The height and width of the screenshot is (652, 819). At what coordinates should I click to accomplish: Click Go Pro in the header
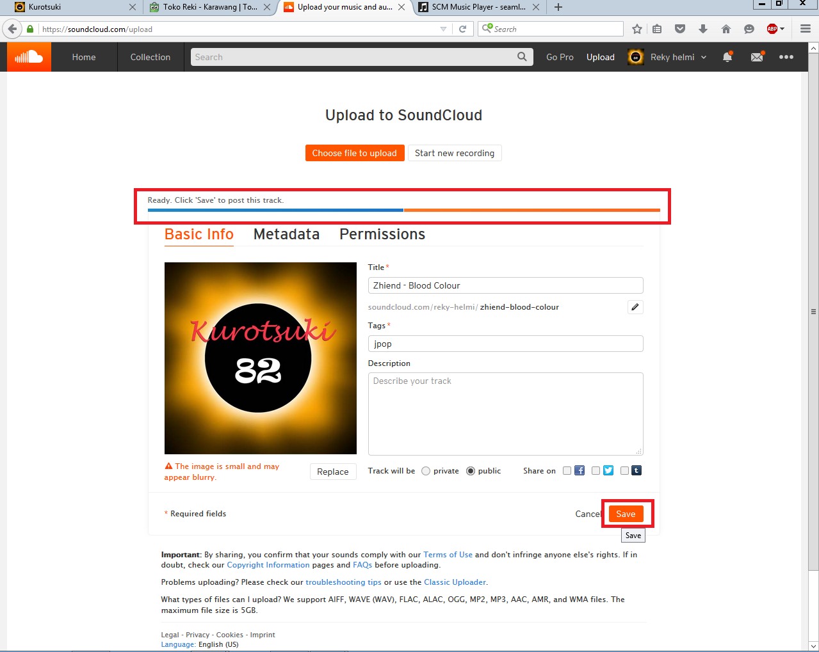(560, 57)
